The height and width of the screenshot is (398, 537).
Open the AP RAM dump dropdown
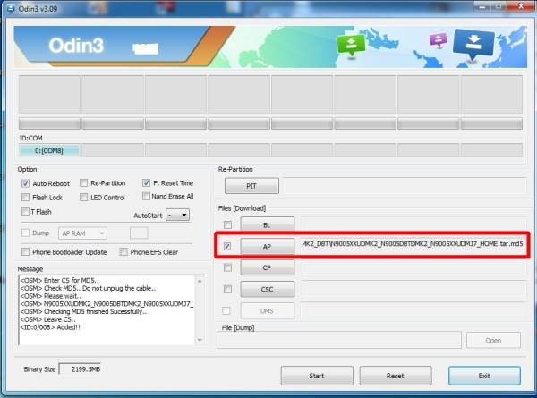click(82, 233)
